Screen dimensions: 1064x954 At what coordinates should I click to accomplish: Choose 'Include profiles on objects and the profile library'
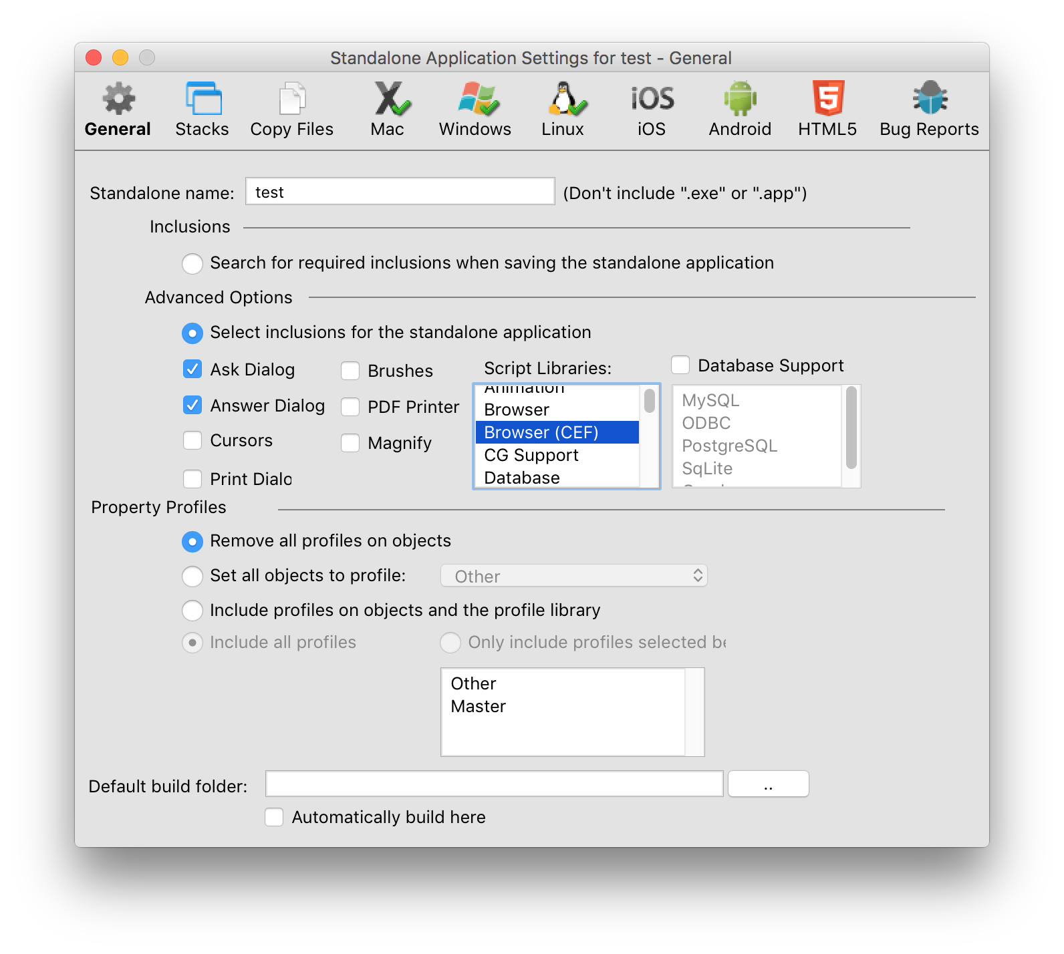(192, 610)
